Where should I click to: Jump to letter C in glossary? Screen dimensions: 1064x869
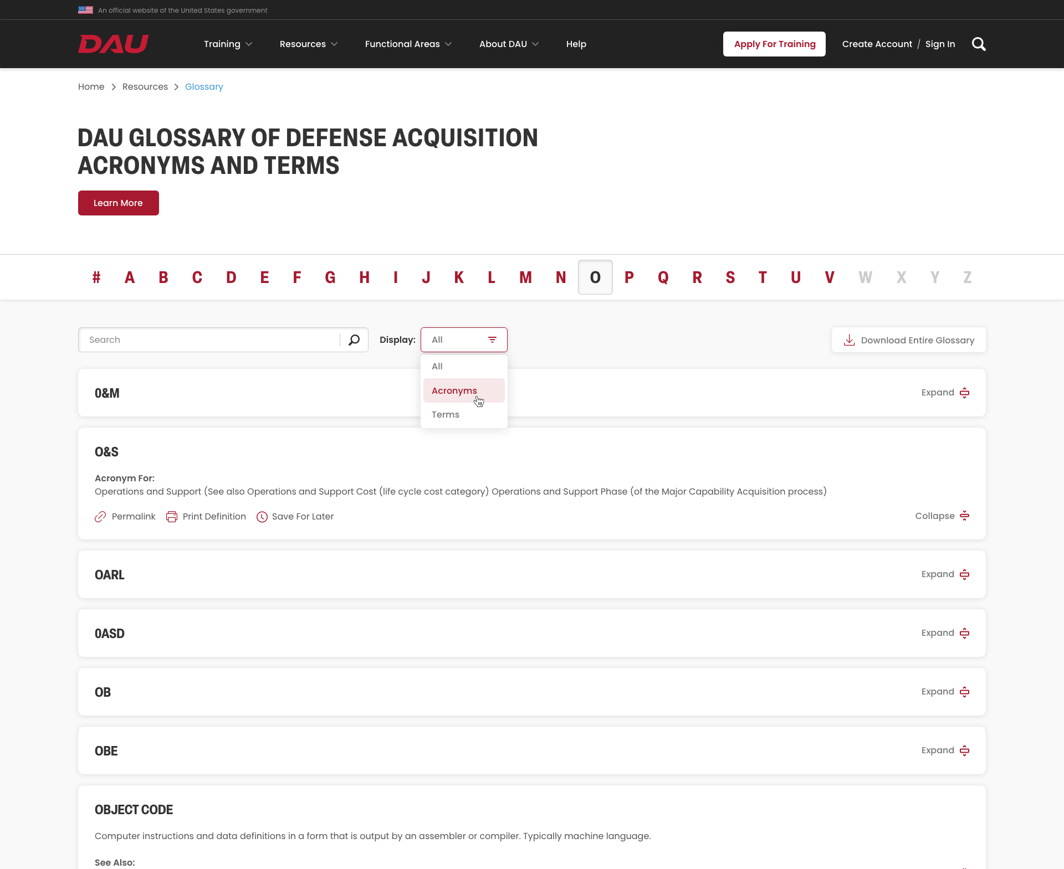click(197, 277)
